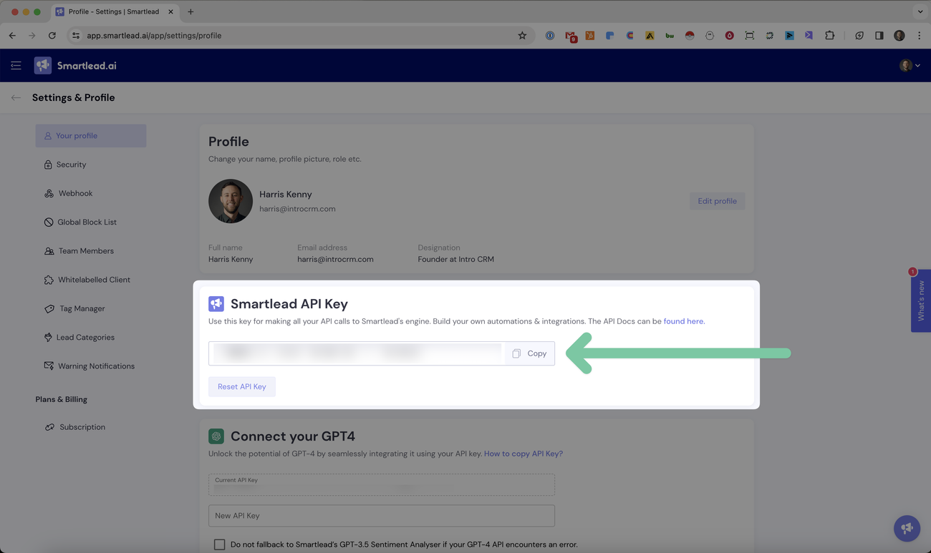
Task: Select Subscription under Plans & Billing
Action: [82, 426]
